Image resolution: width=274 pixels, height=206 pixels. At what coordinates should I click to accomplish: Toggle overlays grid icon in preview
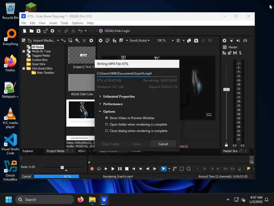click(178, 41)
